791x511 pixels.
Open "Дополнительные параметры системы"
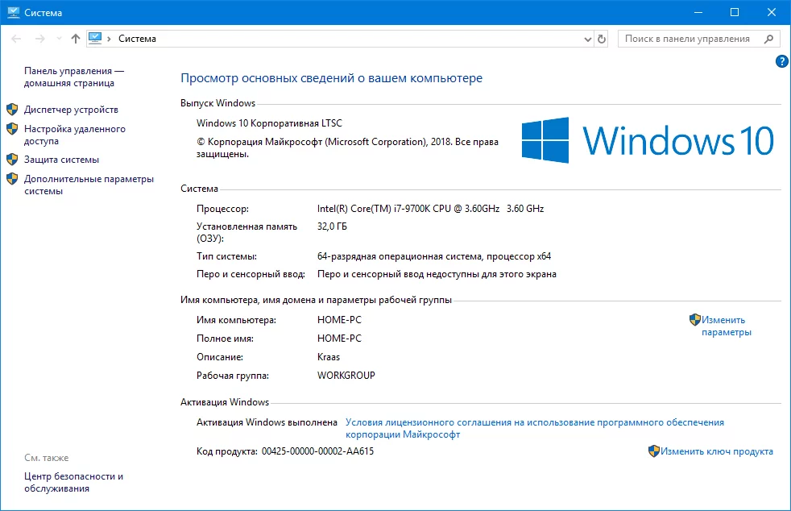tap(89, 185)
